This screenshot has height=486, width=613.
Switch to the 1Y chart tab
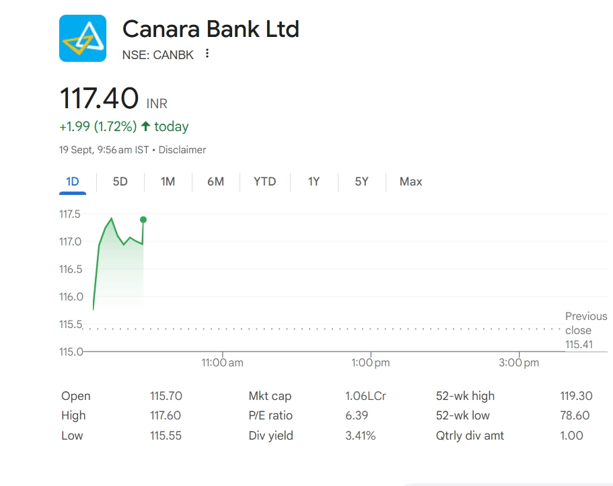pos(314,181)
